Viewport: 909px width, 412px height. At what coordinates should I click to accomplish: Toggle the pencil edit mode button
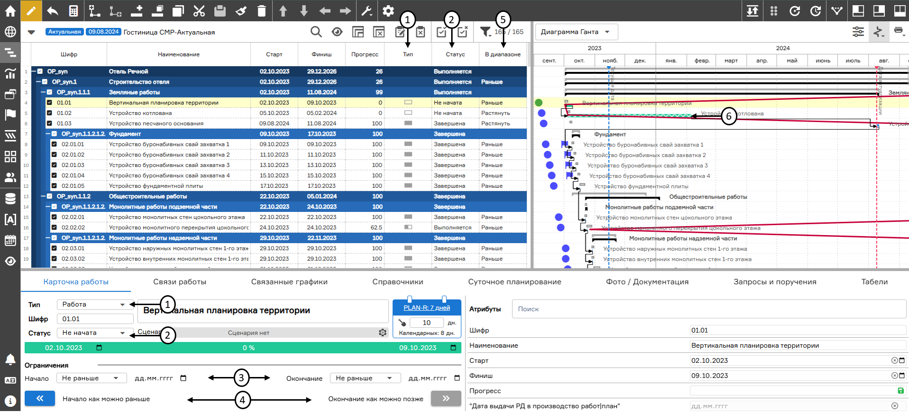(x=31, y=10)
